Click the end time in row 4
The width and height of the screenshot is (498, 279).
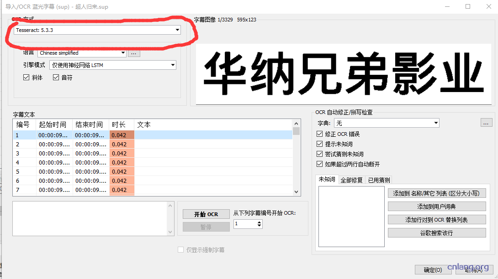[90, 163]
